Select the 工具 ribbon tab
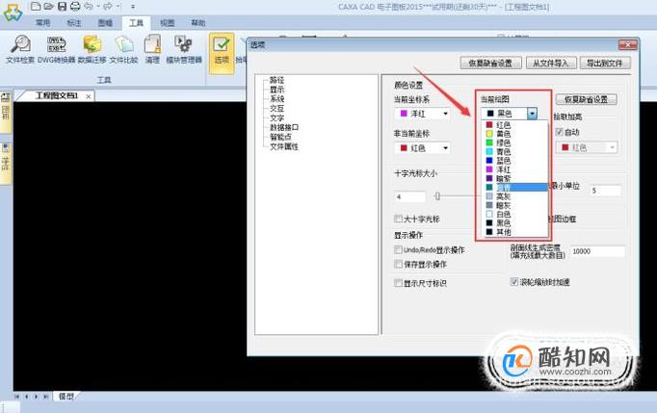 136,22
